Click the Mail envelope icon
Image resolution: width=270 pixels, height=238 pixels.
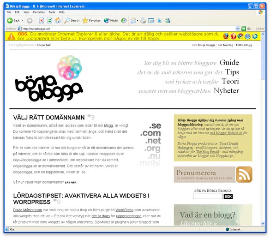(x=133, y=21)
